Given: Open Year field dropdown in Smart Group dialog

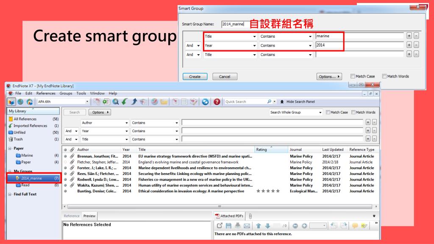Looking at the screenshot, I should pos(254,46).
